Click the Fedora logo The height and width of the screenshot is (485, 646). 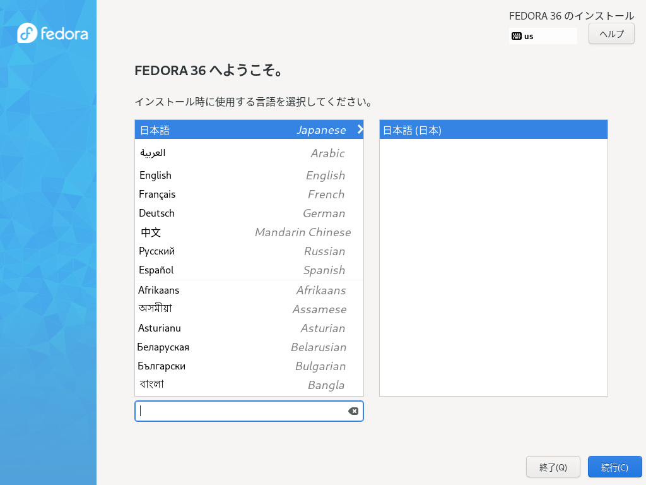tap(52, 33)
